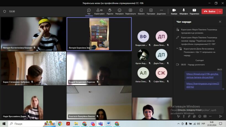226x127 pixels.
Task: Show participants list via Користувачі
Action: tap(99, 11)
